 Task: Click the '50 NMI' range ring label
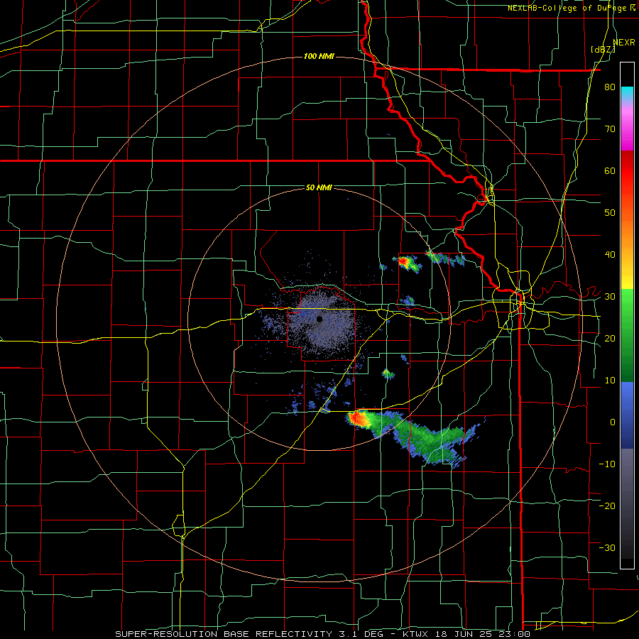click(x=319, y=187)
